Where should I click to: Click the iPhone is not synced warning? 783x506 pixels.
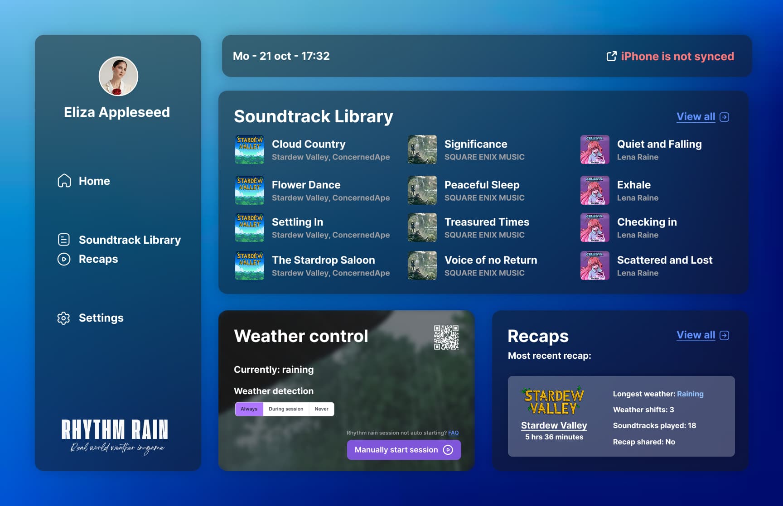tap(677, 56)
